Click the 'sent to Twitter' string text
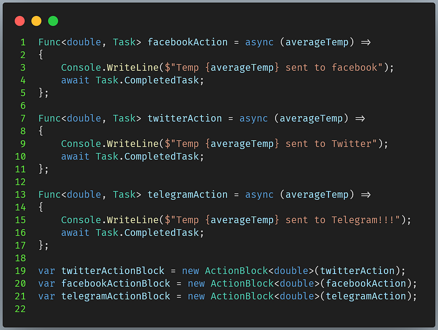Image resolution: width=438 pixels, height=330 pixels. tap(328, 144)
